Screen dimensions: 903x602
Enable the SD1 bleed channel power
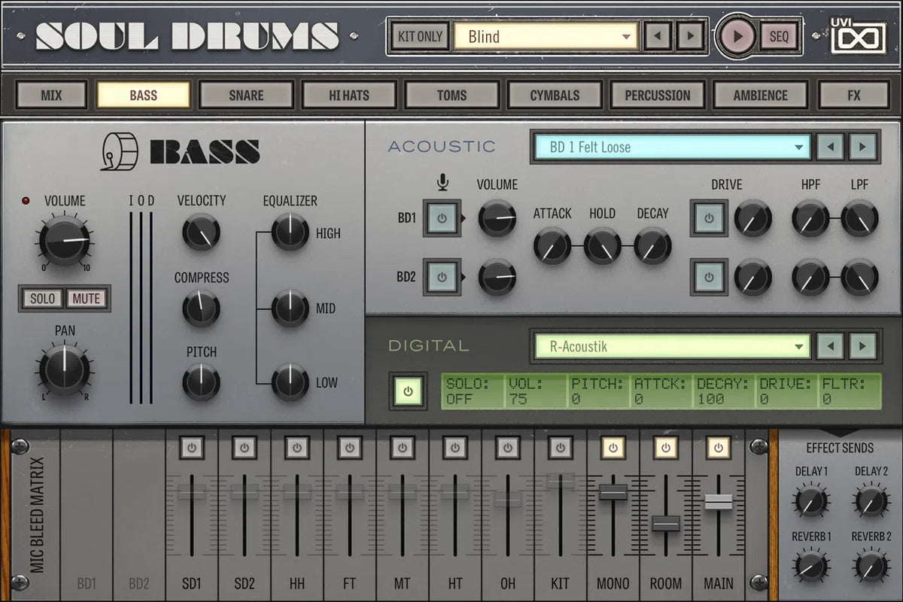(x=191, y=448)
